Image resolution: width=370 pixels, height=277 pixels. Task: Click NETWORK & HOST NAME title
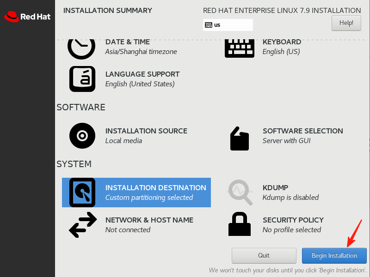[149, 220]
